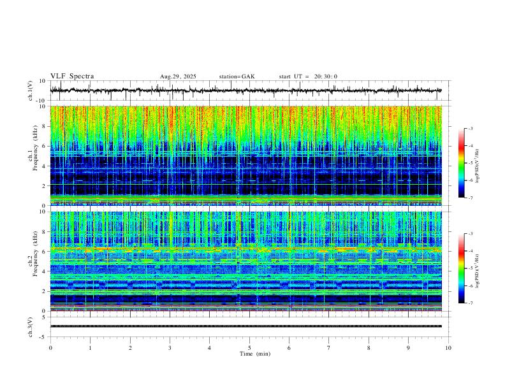
Task: Click the "2" kHz tick on ch.2 spectrogram
Action: 44,291
